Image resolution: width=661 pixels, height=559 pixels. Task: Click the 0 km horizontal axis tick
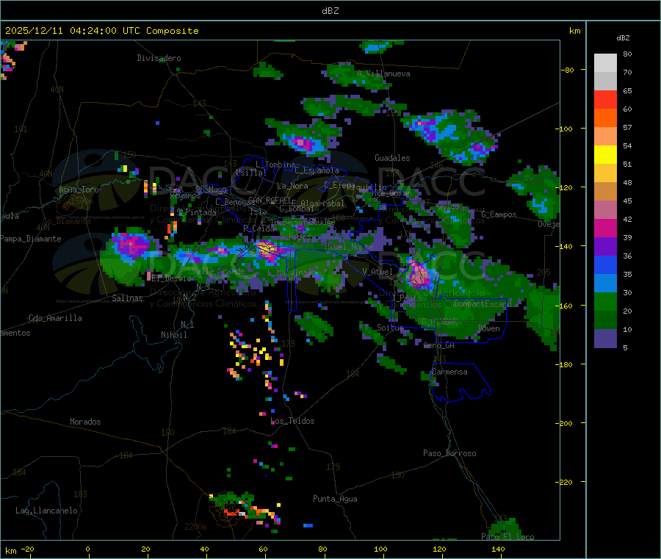(x=87, y=549)
